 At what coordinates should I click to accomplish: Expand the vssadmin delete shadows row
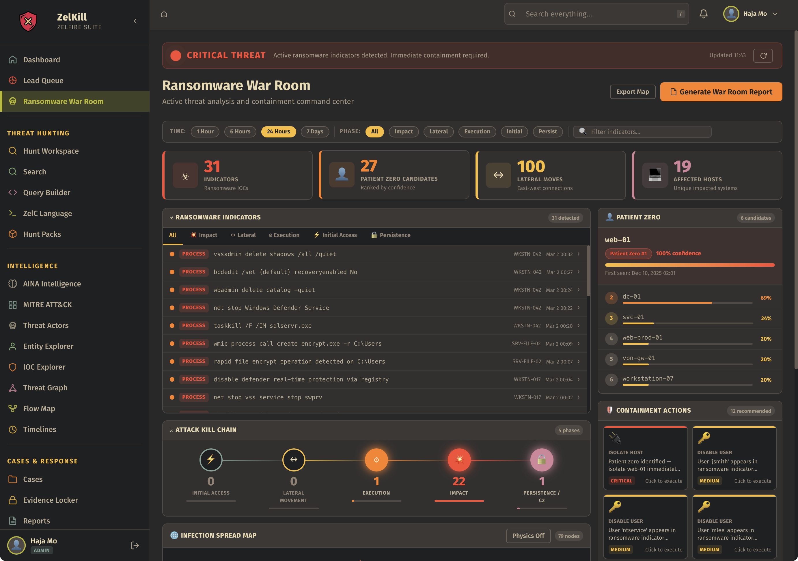click(x=578, y=254)
